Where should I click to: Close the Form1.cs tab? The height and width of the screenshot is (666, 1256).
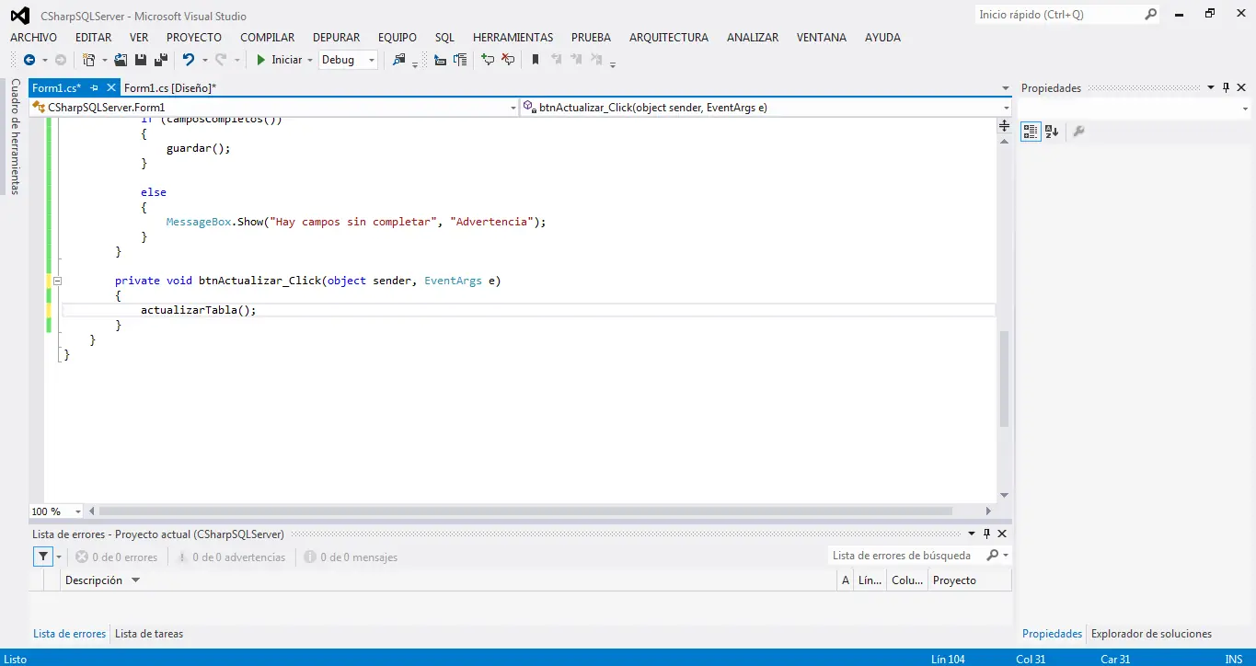tap(112, 87)
